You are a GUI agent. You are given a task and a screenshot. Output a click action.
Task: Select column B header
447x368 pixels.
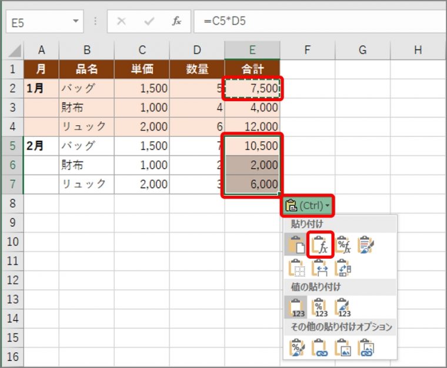pos(86,50)
